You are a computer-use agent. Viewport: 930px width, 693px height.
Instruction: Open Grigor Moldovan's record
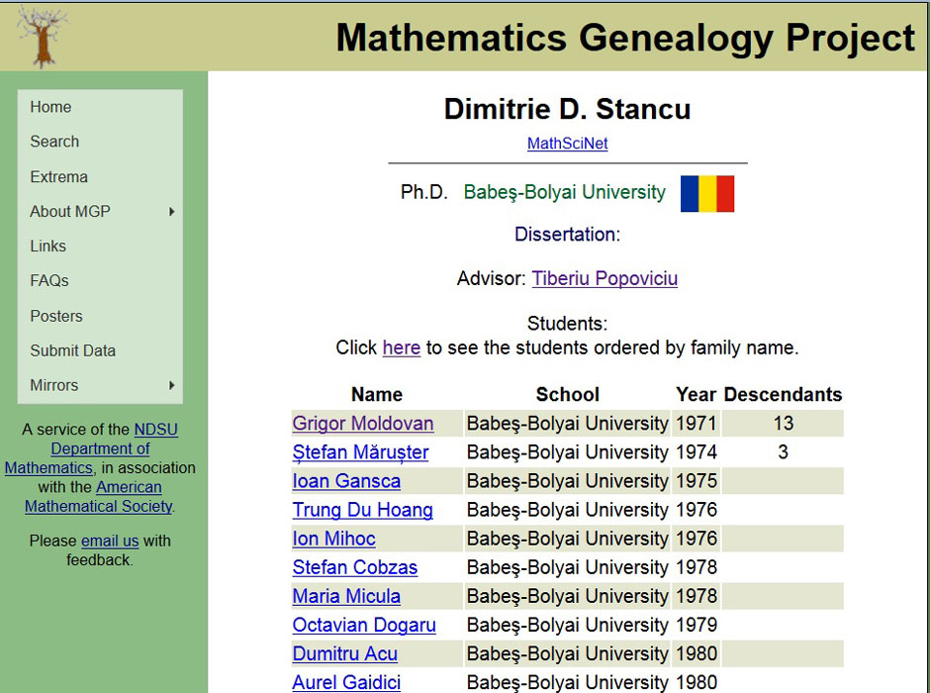pyautogui.click(x=363, y=423)
